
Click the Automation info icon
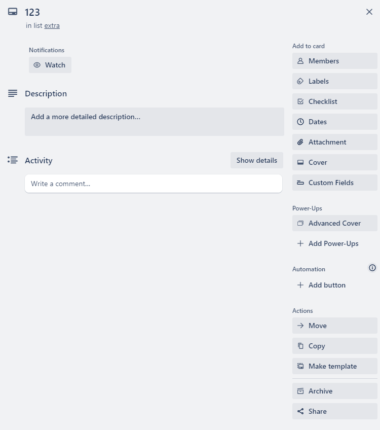372,268
